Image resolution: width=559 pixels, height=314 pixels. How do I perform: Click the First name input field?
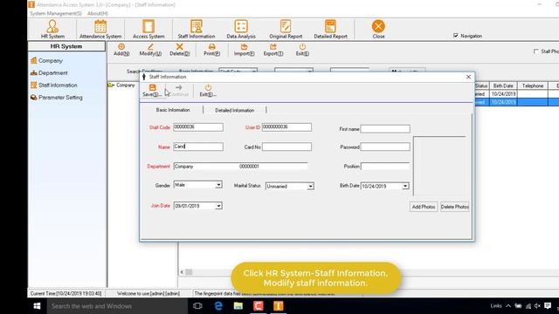click(385, 129)
